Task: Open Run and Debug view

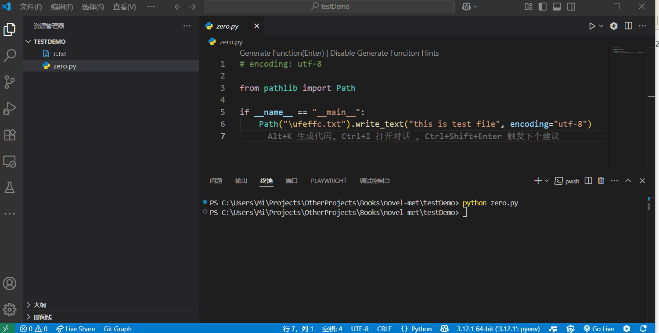Action: pyautogui.click(x=10, y=108)
